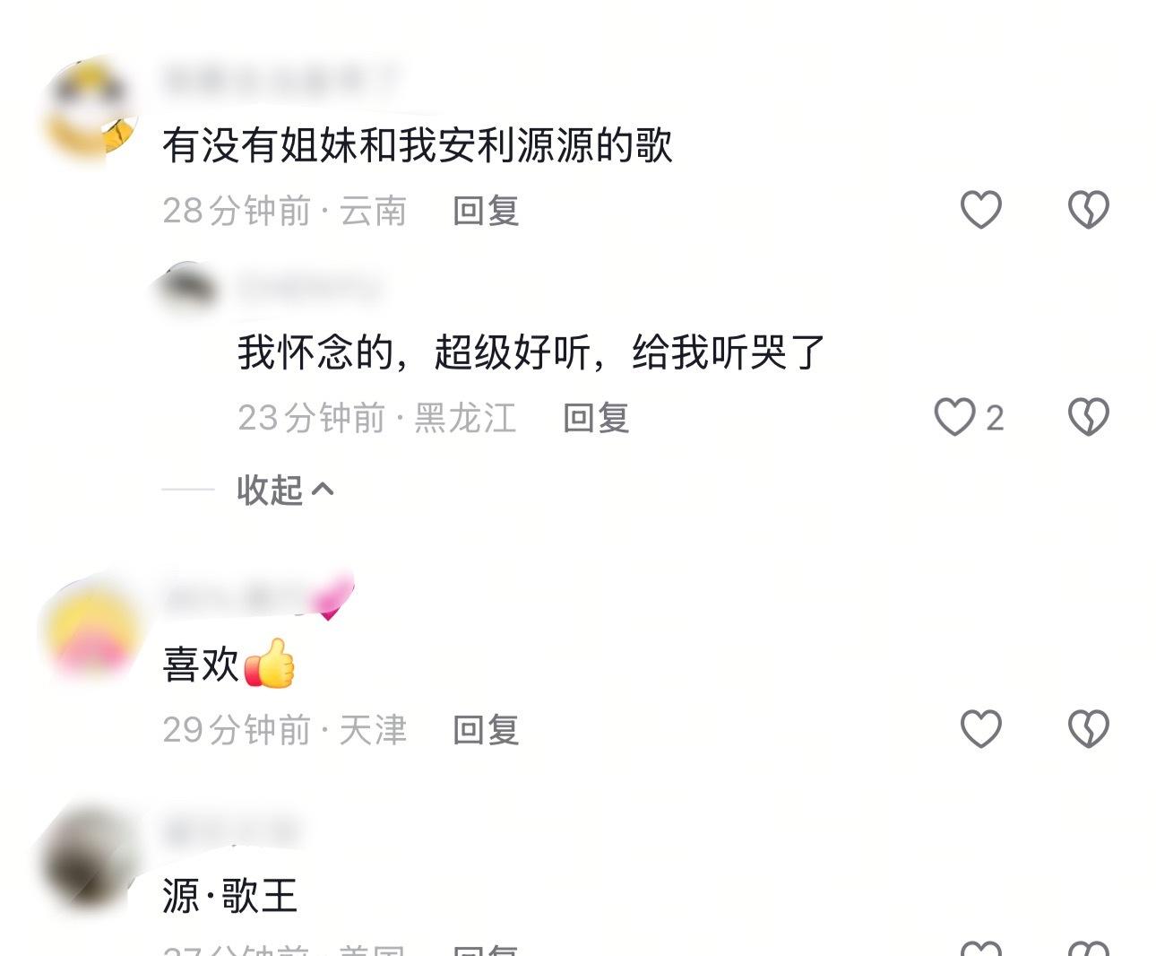Open dark avatar of 源·歌王 commenter
Screen dimensions: 1156x956
(x=89, y=859)
